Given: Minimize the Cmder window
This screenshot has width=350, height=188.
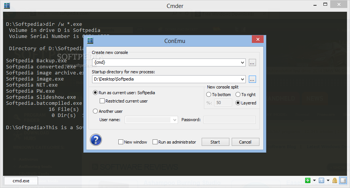Looking at the screenshot, I should point(315,5).
